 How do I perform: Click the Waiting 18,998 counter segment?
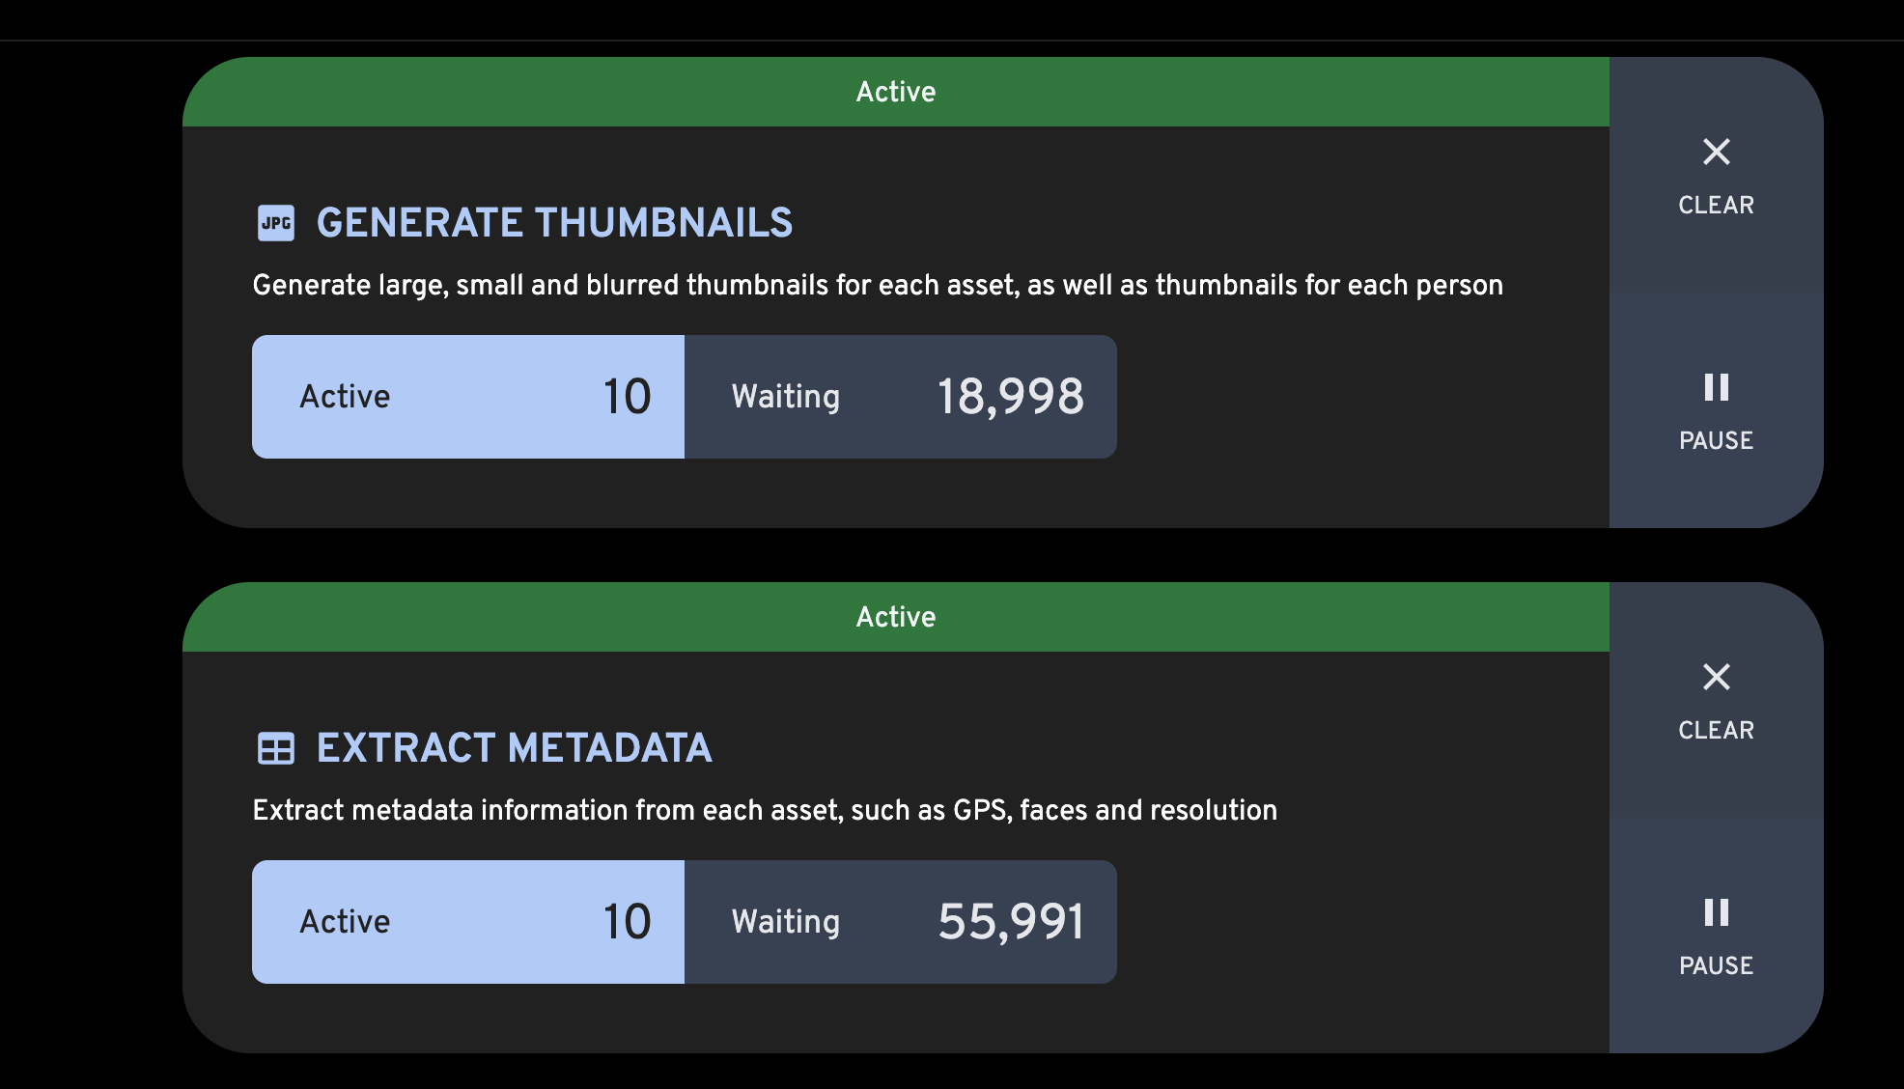click(x=900, y=396)
